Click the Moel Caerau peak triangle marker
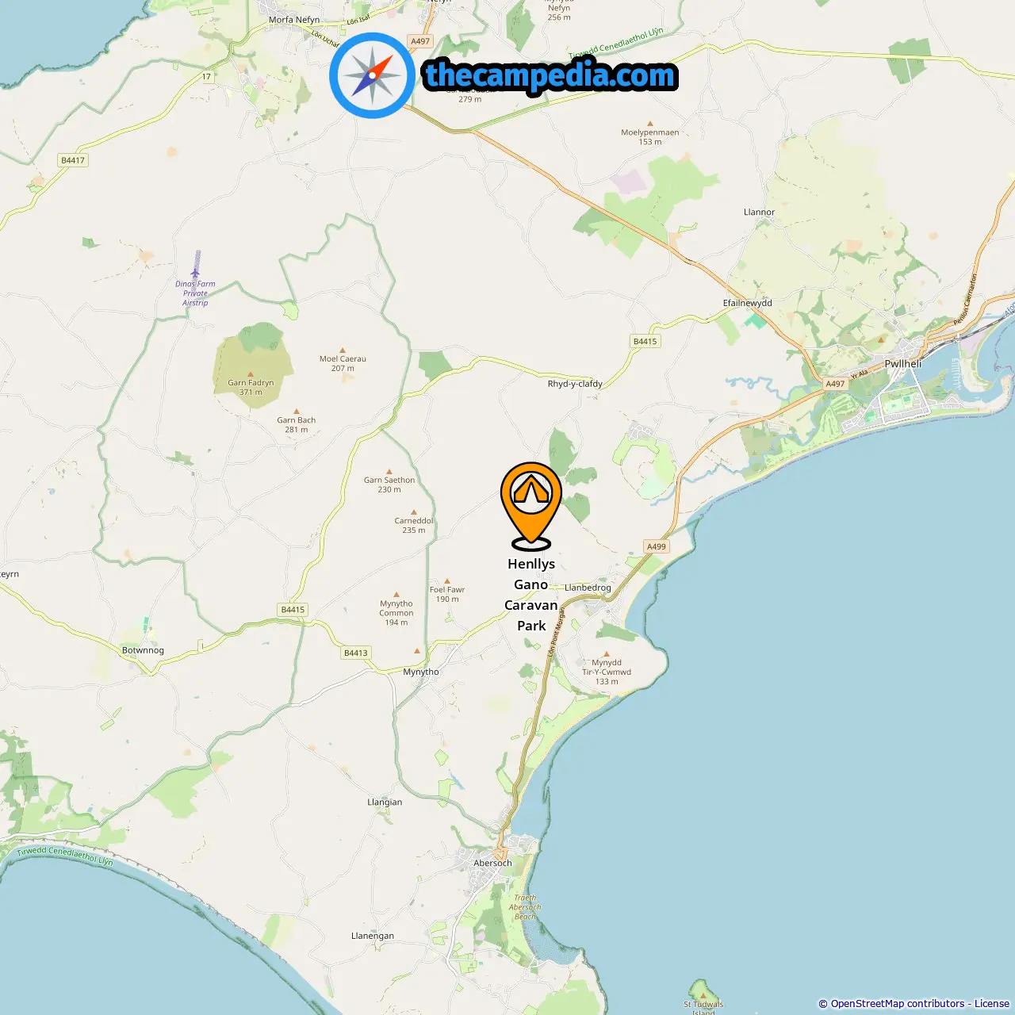1015x1015 pixels. pos(343,350)
